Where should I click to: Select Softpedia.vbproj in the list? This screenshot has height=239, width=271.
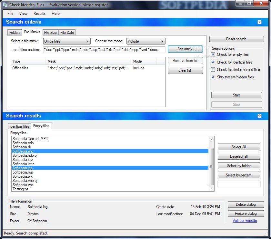(110, 181)
